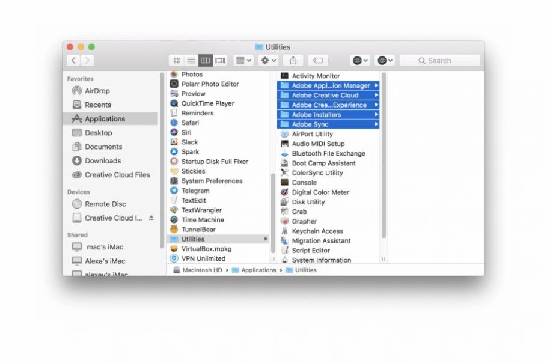Open Desktop in the sidebar
This screenshot has height=363, width=547.
coord(110,133)
